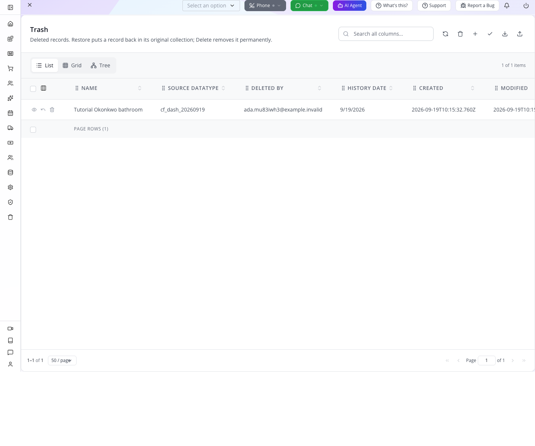
Task: Switch to the Grid view tab
Action: coord(72,65)
